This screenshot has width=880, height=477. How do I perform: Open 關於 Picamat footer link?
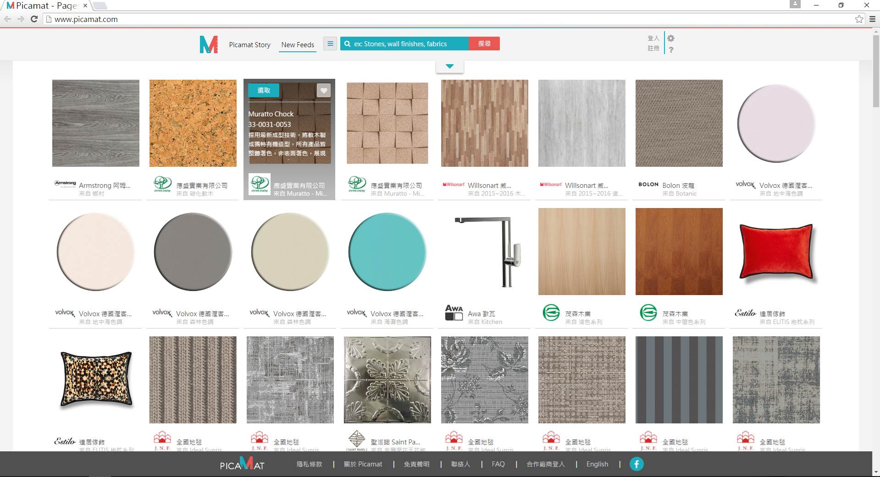(363, 464)
